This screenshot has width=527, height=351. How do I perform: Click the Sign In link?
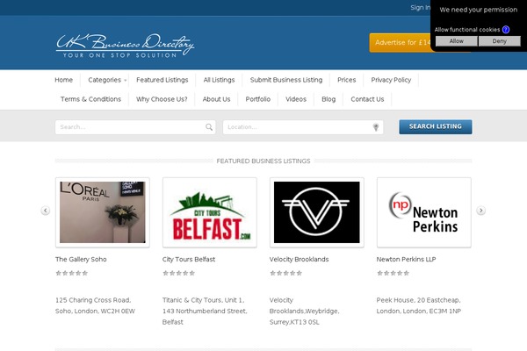[420, 8]
